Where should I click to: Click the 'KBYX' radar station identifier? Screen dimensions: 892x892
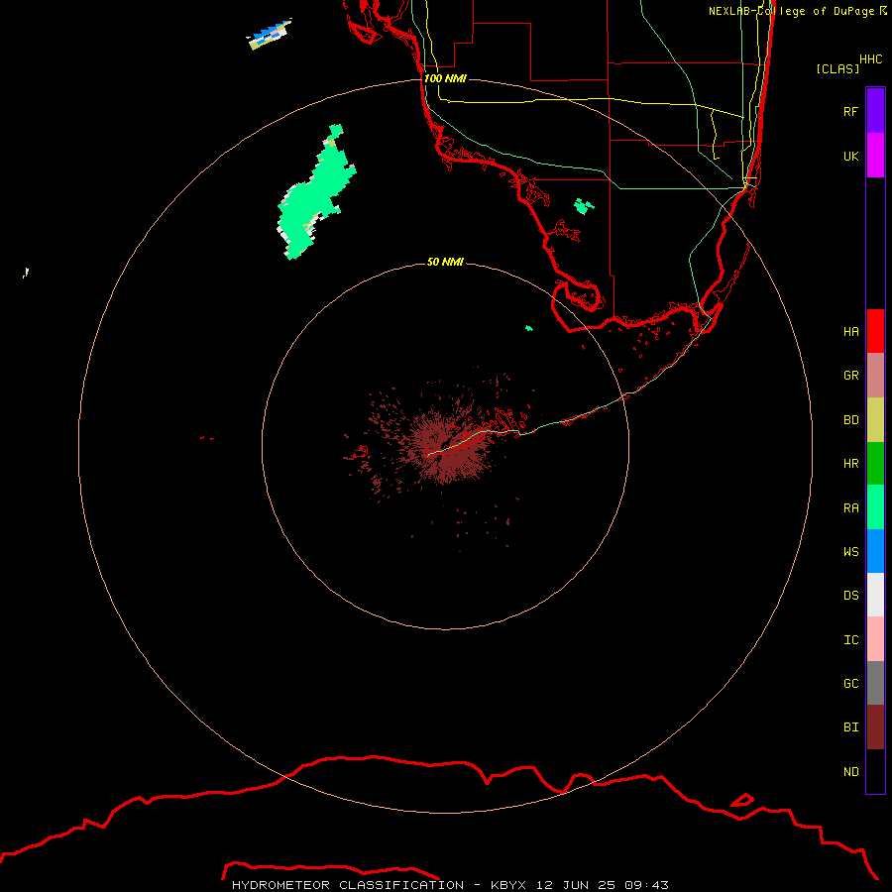click(508, 885)
